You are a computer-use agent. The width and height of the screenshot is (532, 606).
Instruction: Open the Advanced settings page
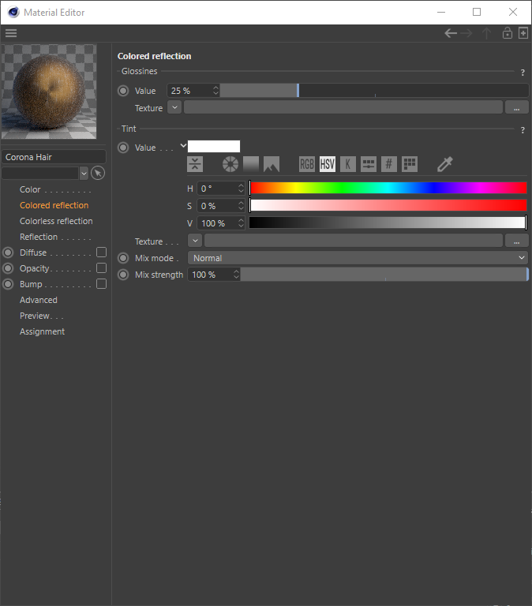(38, 300)
